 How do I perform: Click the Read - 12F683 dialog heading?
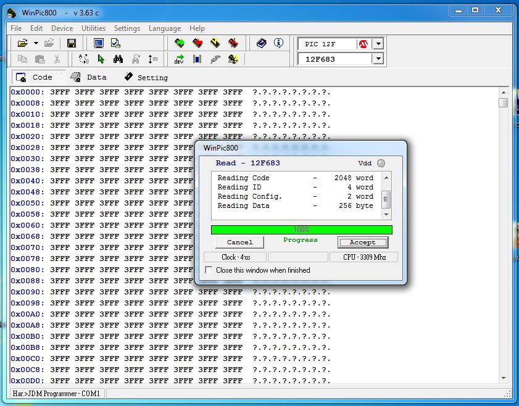tap(248, 163)
